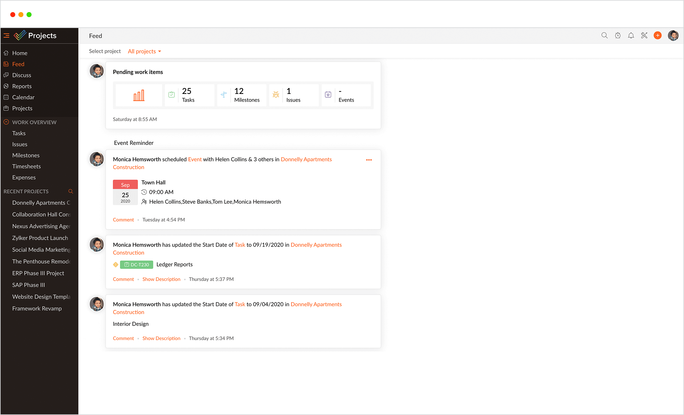Click the attendees people icon
The height and width of the screenshot is (415, 684).
point(144,202)
